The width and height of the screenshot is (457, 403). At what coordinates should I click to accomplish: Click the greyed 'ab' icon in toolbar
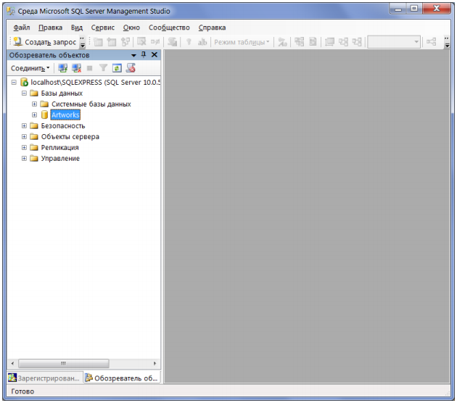202,42
